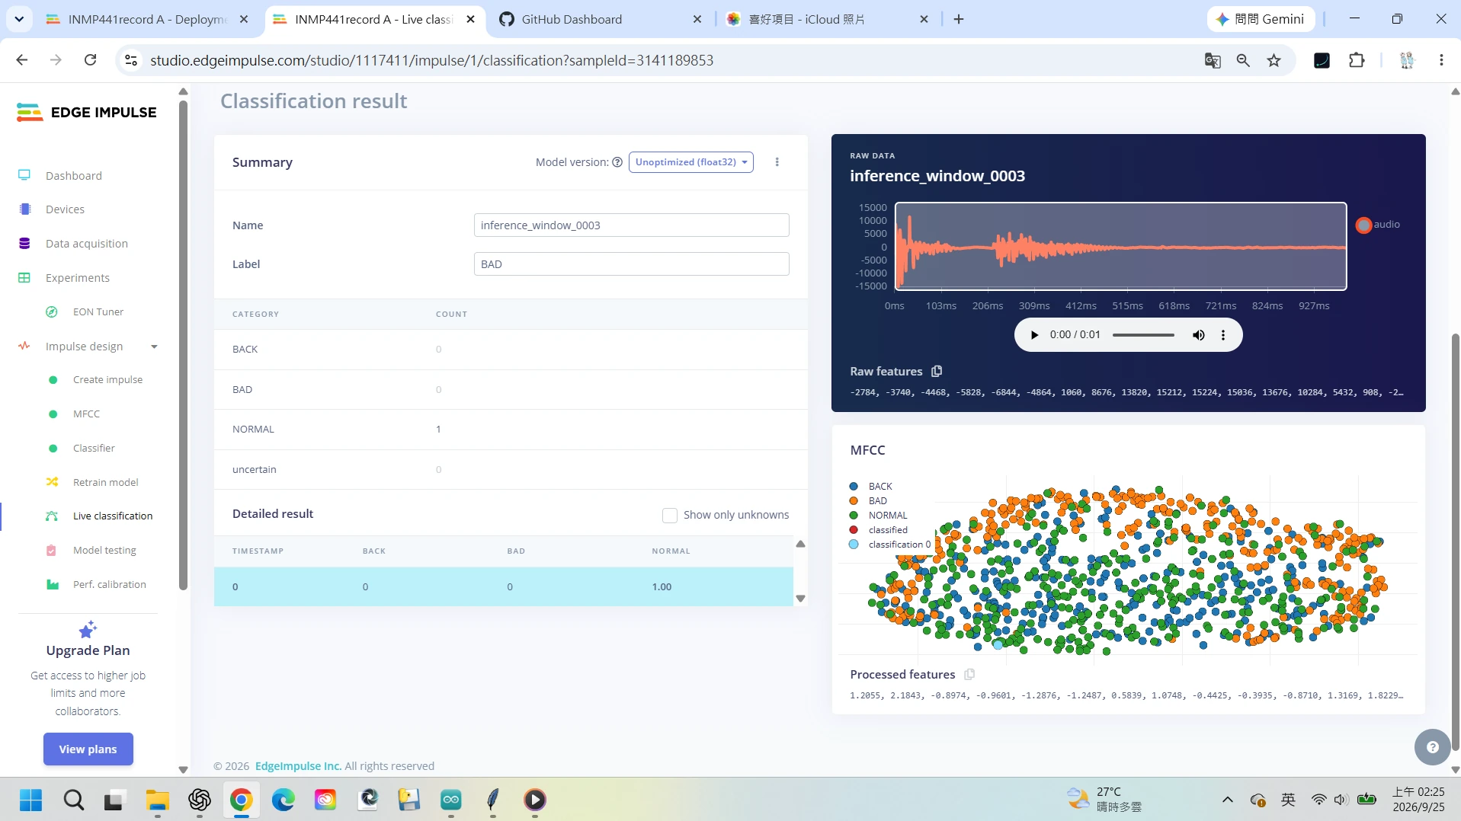Open File Explorer in taskbar
The width and height of the screenshot is (1461, 821).
[x=158, y=800]
